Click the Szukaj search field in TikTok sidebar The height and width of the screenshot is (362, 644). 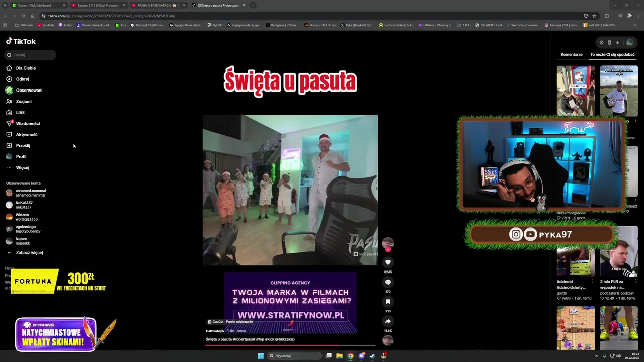coord(30,55)
